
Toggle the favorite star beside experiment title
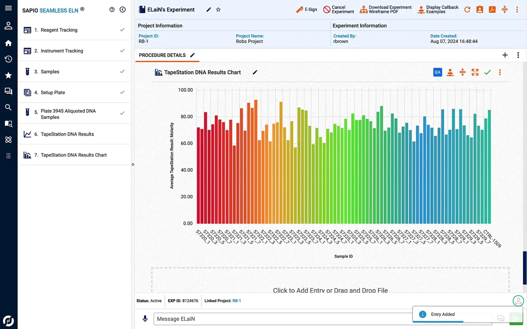218,10
